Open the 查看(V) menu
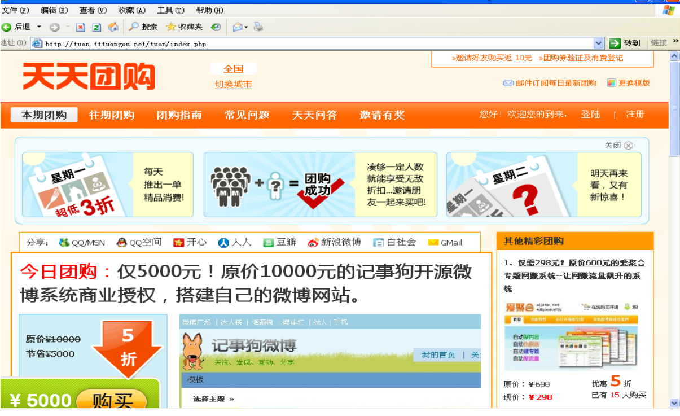Screen dimensions: 680x416 point(93,10)
